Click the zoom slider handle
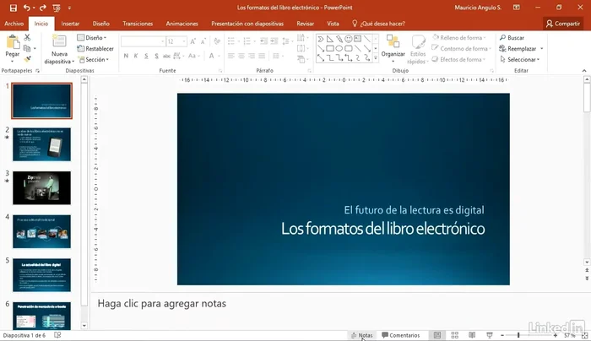 (518, 335)
